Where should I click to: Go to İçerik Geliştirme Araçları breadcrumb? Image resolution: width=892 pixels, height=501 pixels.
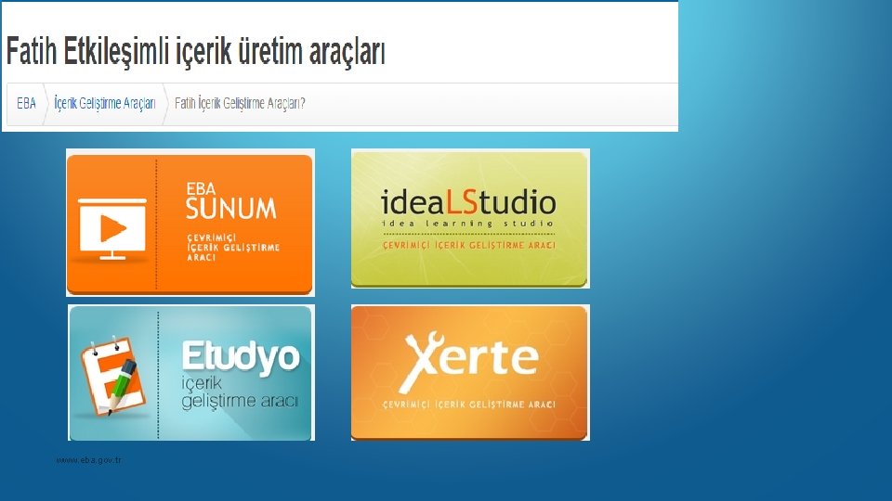point(105,103)
